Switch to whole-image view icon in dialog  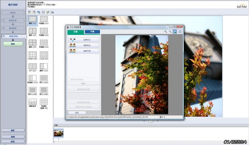(x=175, y=31)
